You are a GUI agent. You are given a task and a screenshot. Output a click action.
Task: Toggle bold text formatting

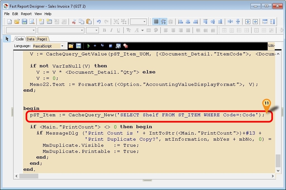tap(104, 30)
